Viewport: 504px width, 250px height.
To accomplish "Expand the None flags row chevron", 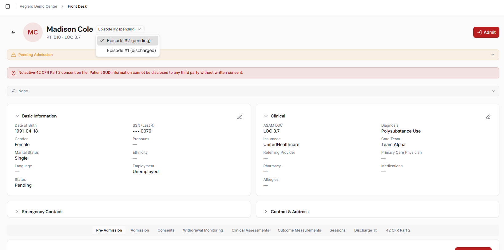I will click(x=493, y=91).
